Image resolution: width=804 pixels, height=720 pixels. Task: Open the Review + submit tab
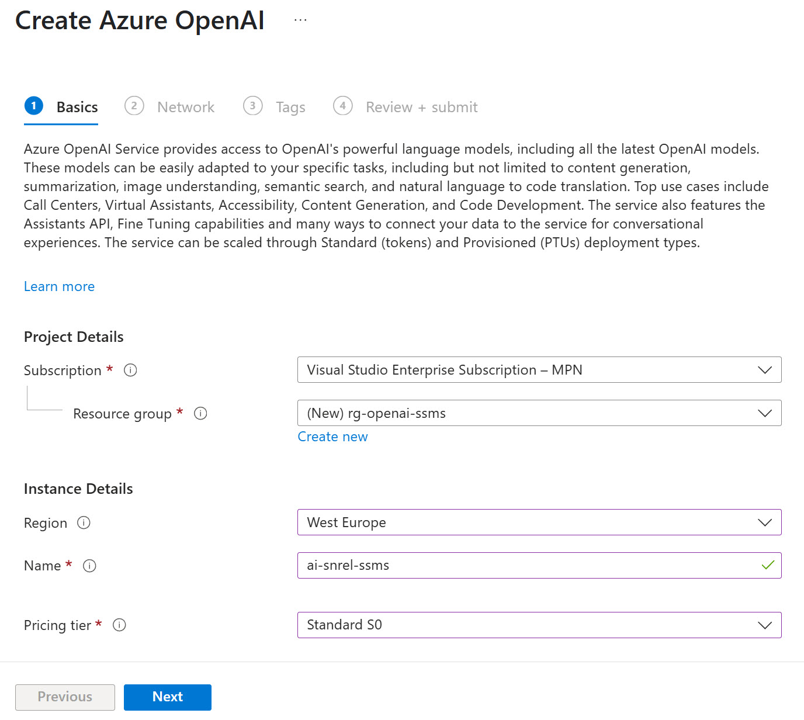(x=421, y=107)
